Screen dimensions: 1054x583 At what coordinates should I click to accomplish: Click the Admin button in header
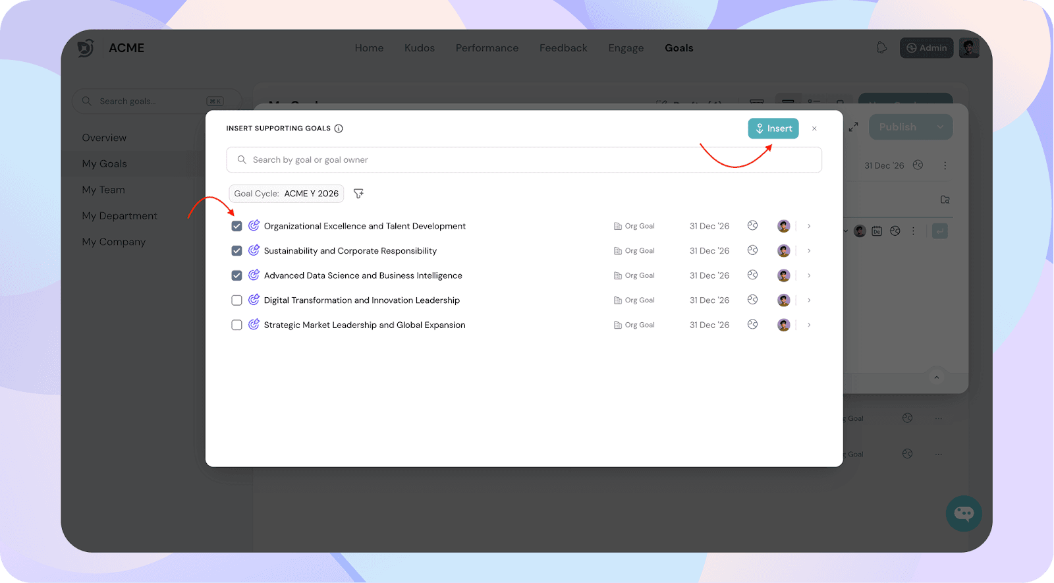click(x=926, y=48)
